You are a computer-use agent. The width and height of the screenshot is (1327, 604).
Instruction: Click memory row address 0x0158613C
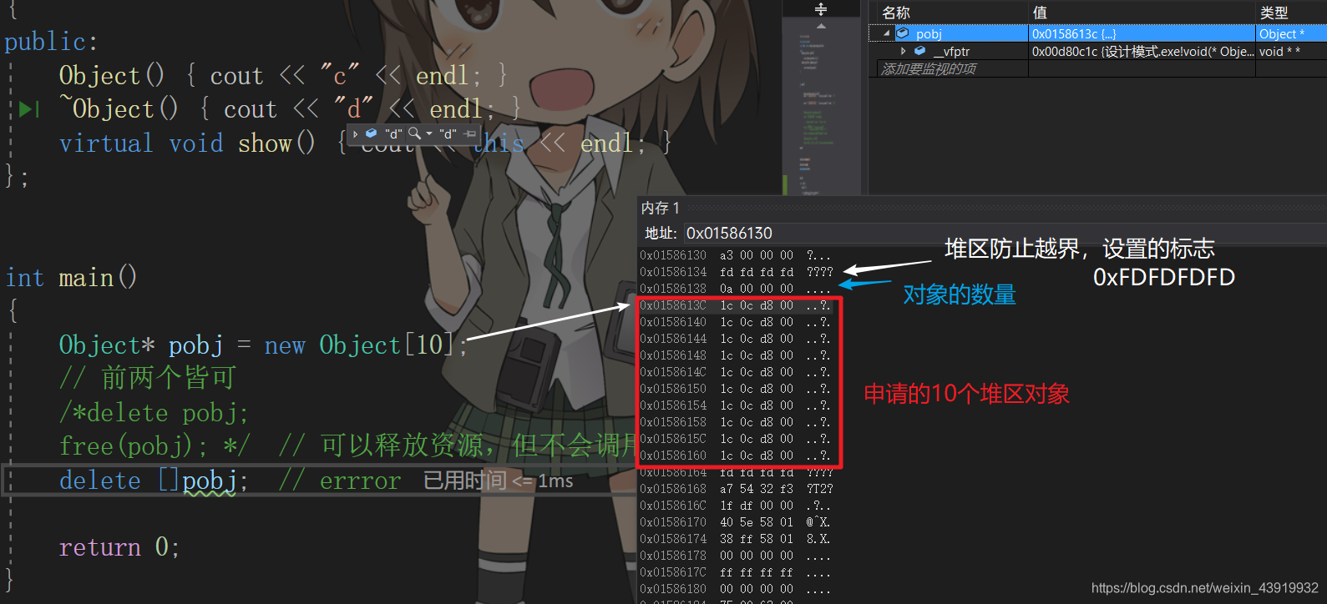click(673, 305)
